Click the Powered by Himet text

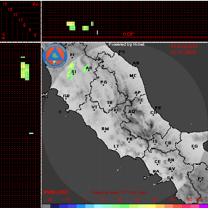(126, 45)
